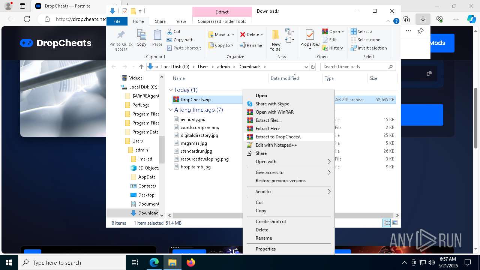Open the Move to dropdown
Screen dimensions: 480x270
(x=221, y=34)
